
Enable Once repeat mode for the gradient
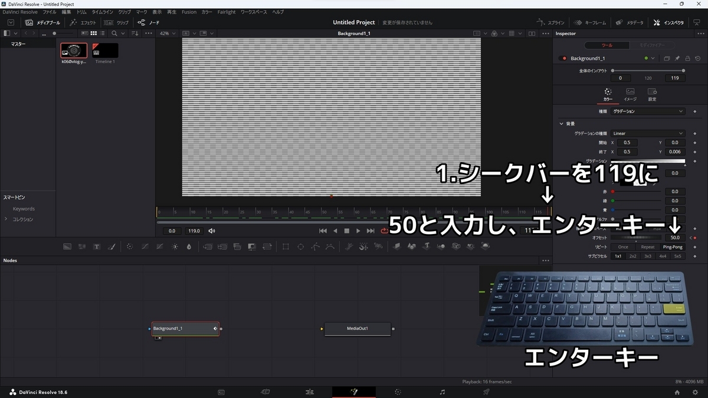[x=622, y=247]
